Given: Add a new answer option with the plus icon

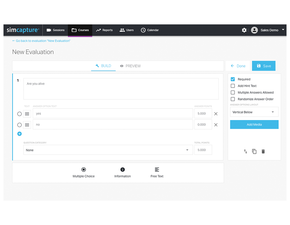Looking at the screenshot, I should (x=19, y=134).
